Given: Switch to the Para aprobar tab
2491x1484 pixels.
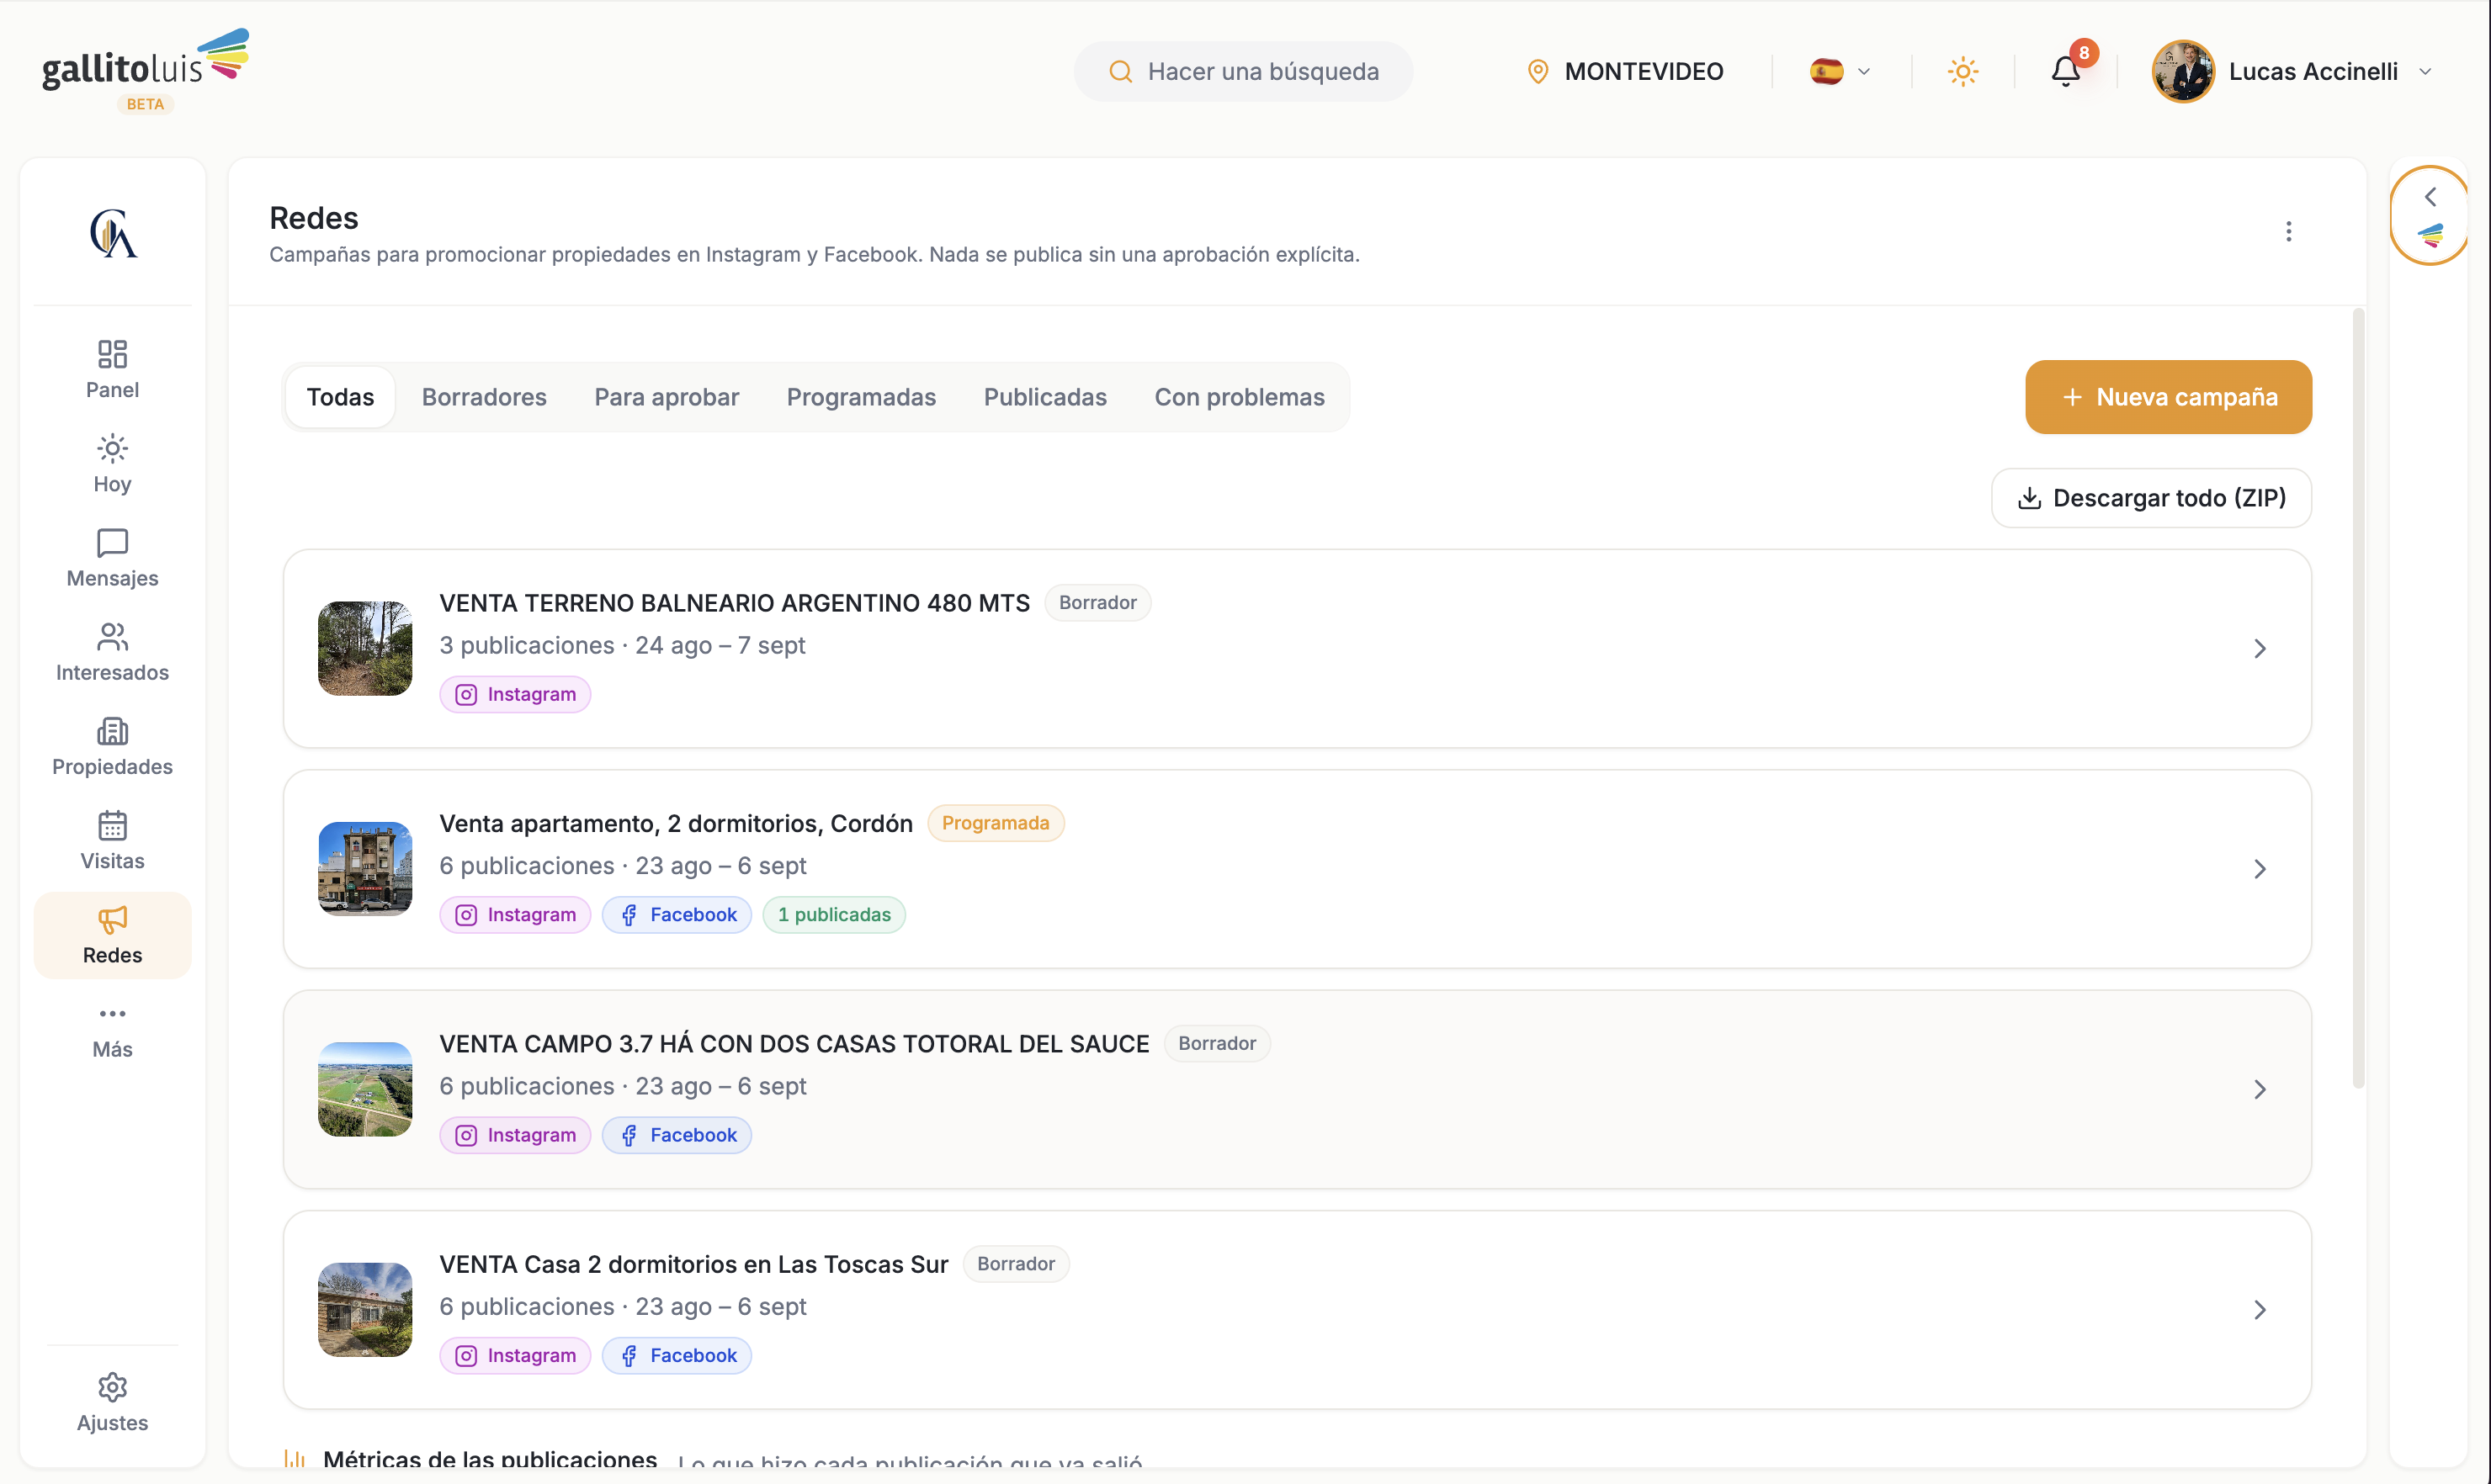Looking at the screenshot, I should click(x=667, y=397).
